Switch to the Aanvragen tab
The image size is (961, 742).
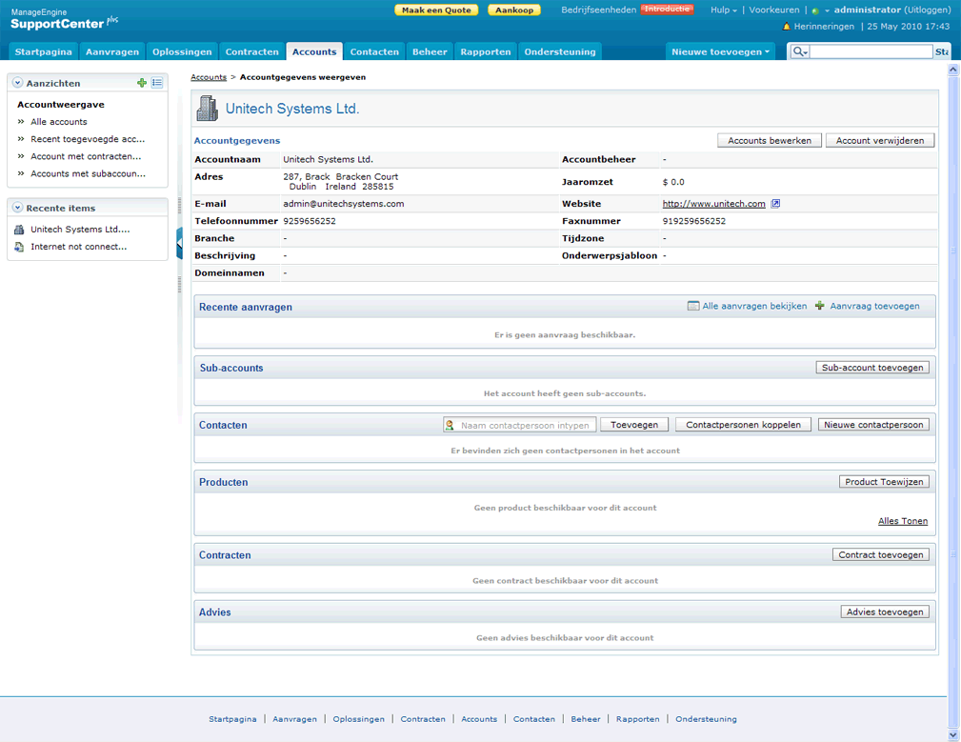(112, 51)
